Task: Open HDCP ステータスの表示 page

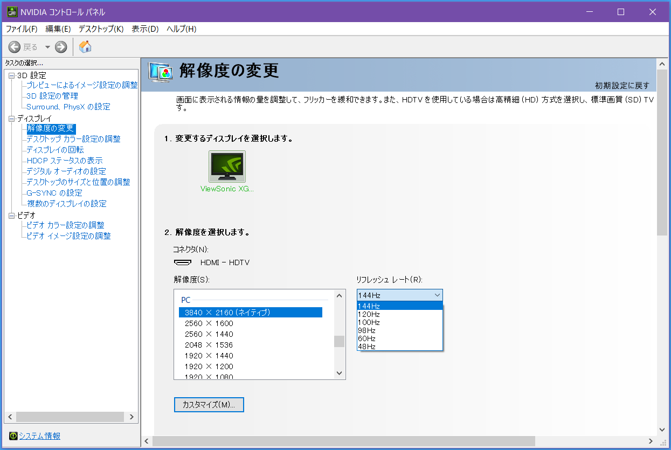Action: (65, 161)
